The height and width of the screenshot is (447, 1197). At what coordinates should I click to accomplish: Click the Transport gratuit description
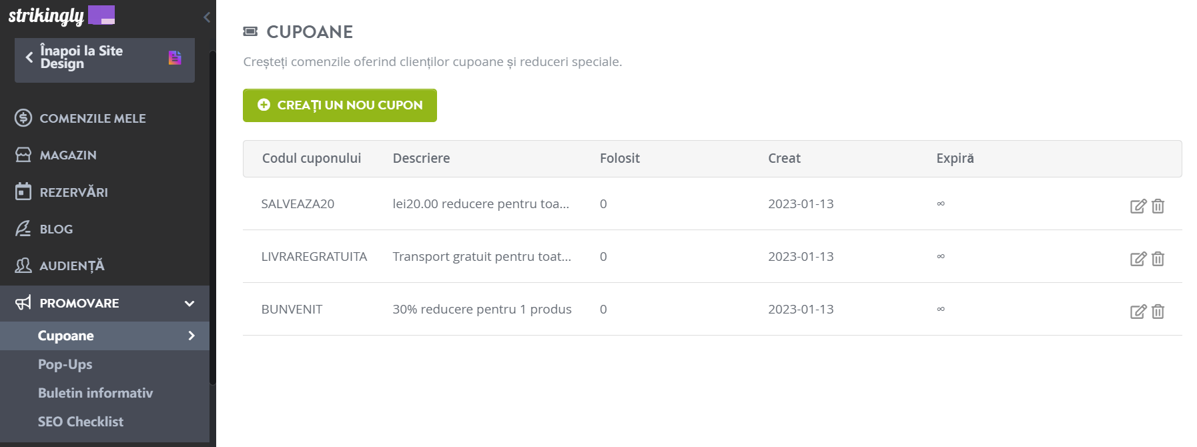point(482,256)
